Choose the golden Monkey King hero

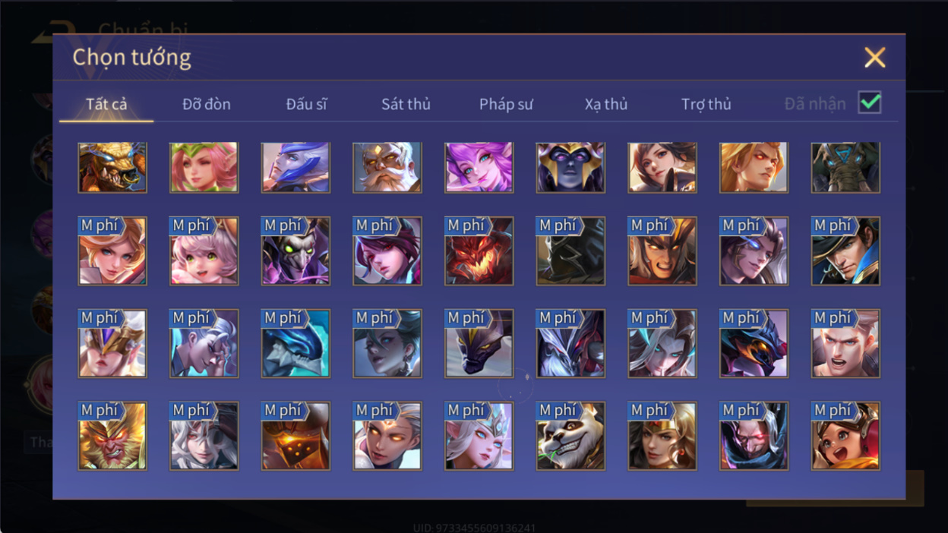pos(112,436)
